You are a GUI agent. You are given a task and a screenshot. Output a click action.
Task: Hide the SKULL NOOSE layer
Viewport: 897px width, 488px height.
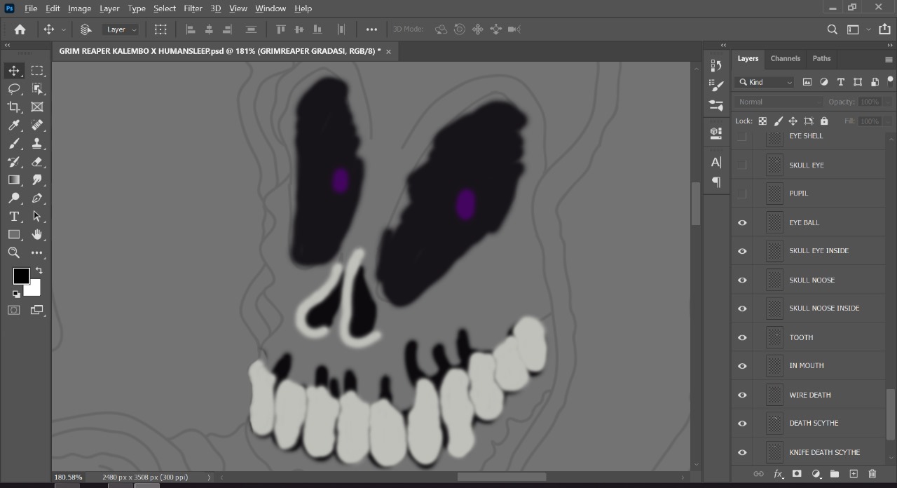point(742,280)
